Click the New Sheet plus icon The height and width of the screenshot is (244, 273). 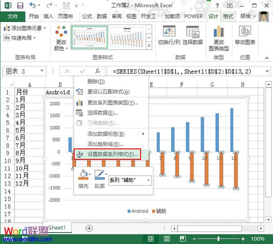point(89,229)
